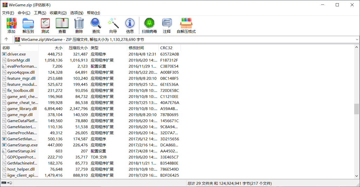360x187 pixels.
Task: Select the game_anti_che file row
Action: click(x=91, y=96)
